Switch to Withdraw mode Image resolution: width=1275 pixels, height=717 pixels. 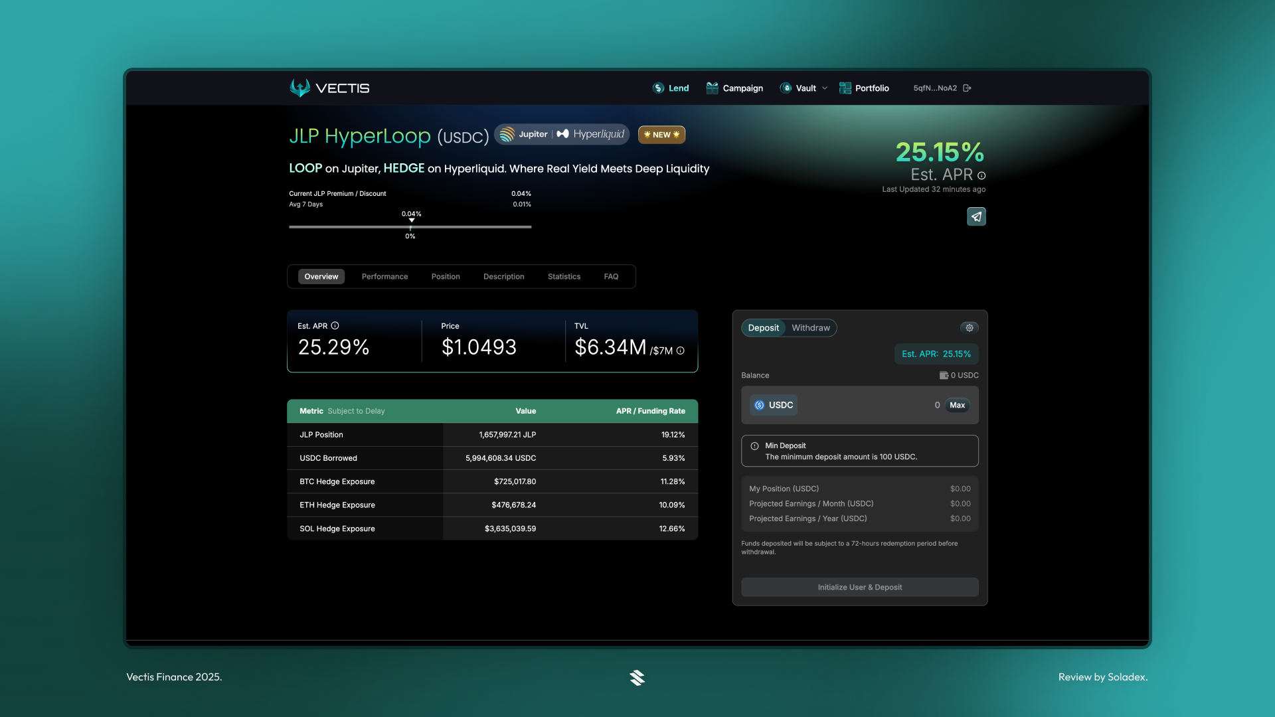(811, 328)
